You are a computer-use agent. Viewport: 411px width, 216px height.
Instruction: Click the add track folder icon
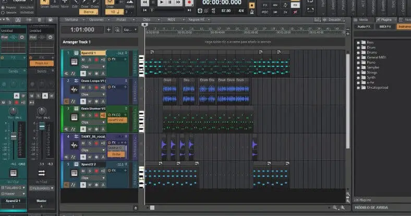point(117,30)
